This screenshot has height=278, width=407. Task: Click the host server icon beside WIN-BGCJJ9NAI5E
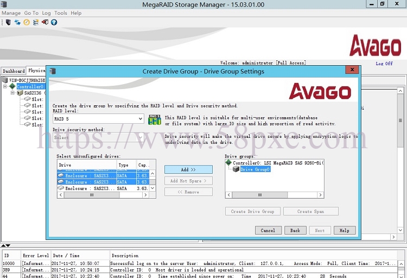5,80
